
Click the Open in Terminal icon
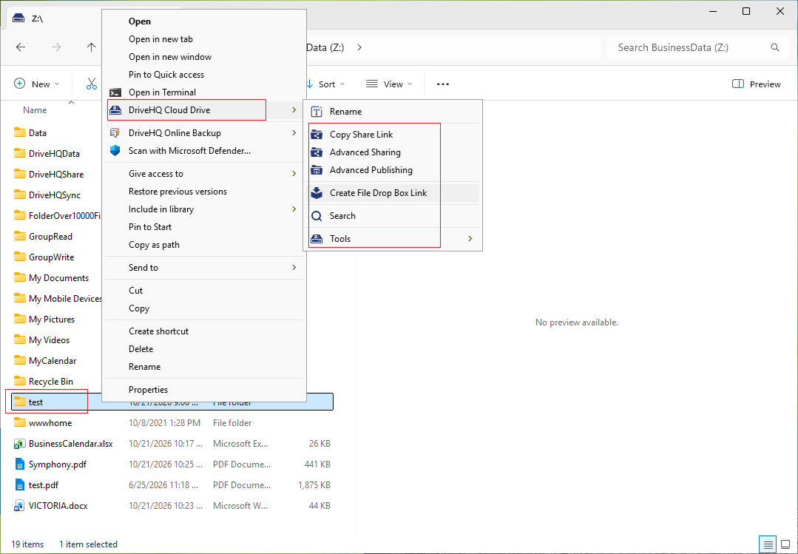(x=115, y=92)
